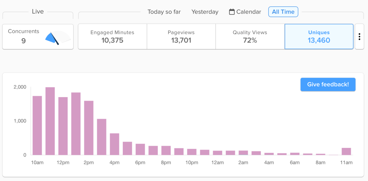Click the 4pm bar in chart
The width and height of the screenshot is (368, 181).
pyautogui.click(x=115, y=144)
